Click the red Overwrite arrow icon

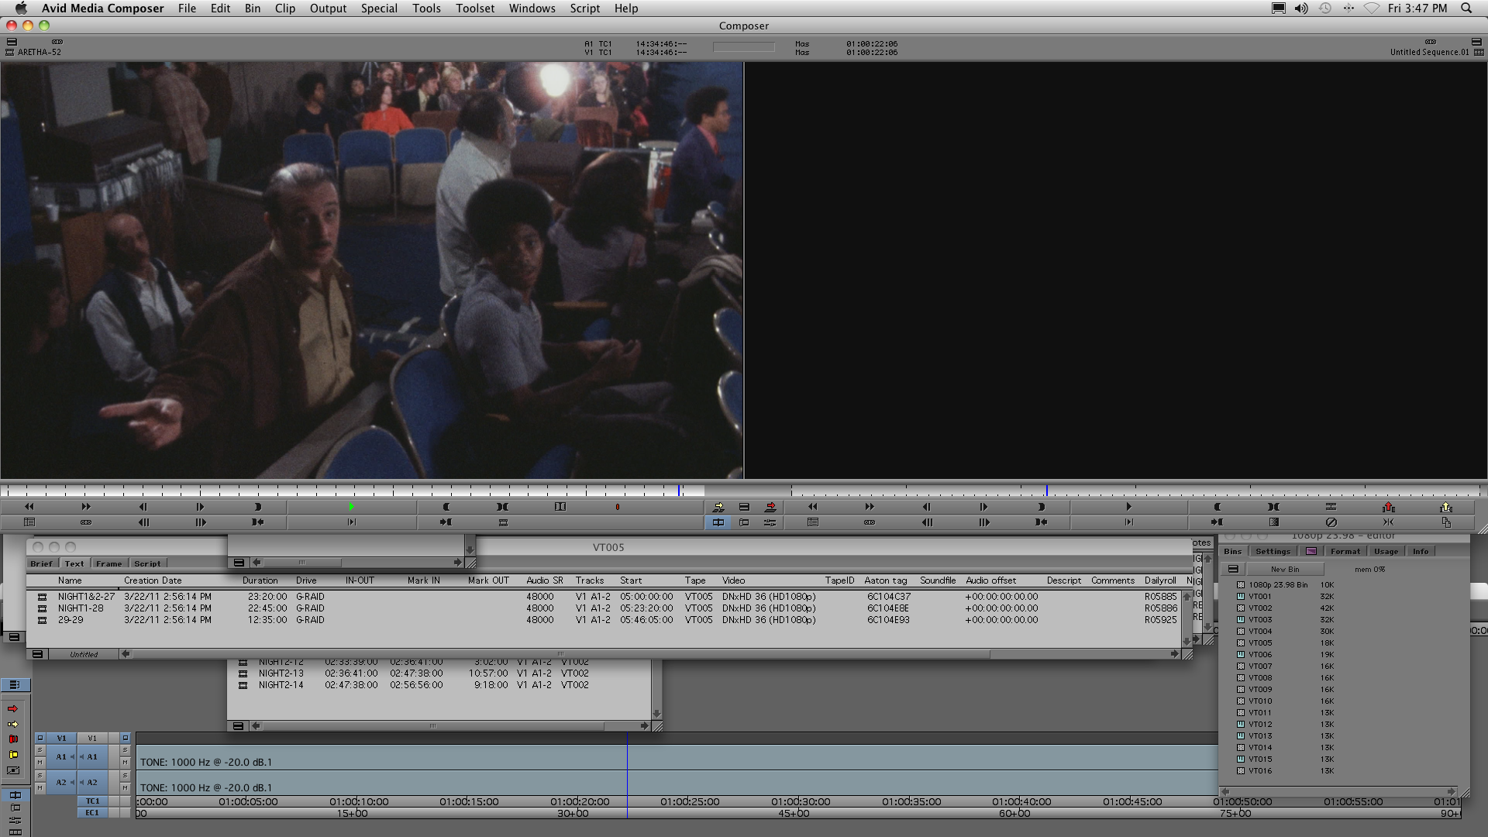tap(770, 507)
